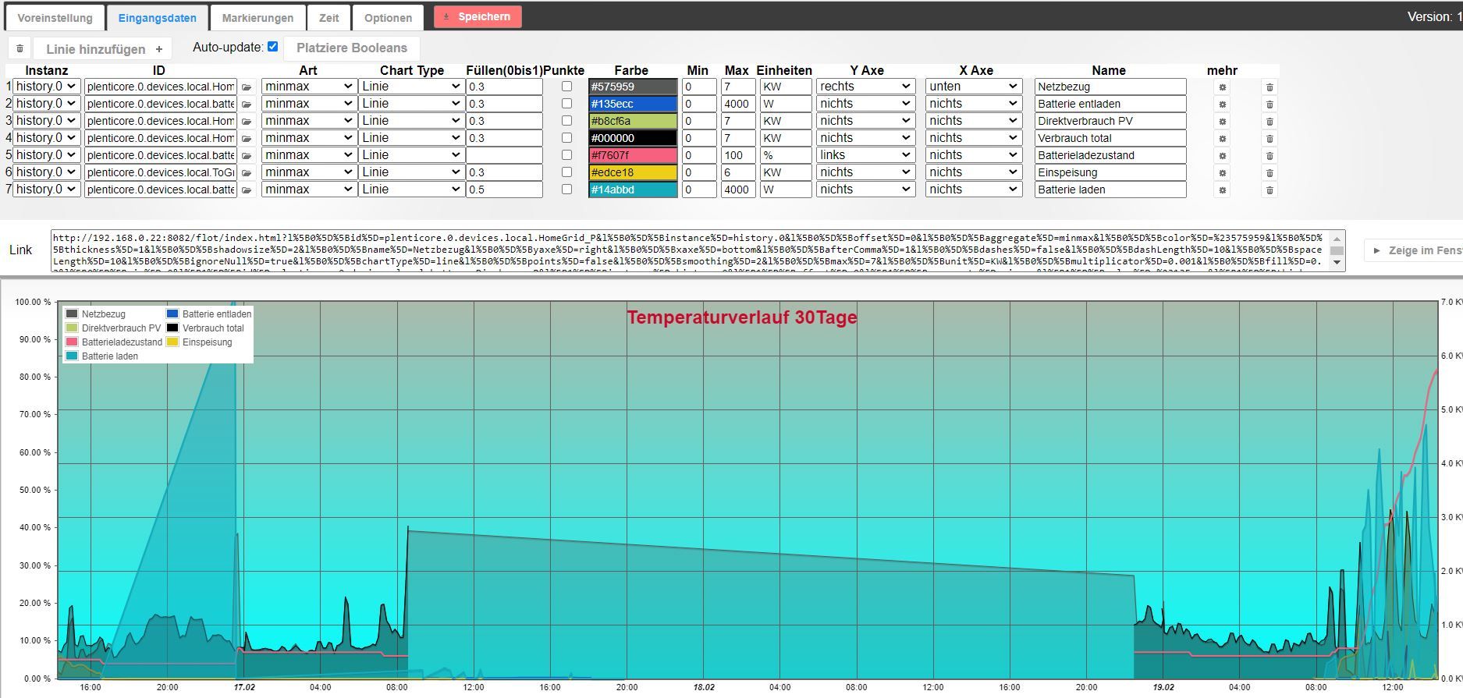1463x698 pixels.
Task: Switch to the Optionen tab
Action: coord(388,18)
